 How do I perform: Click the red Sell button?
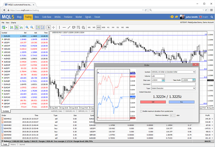(x=153, y=102)
